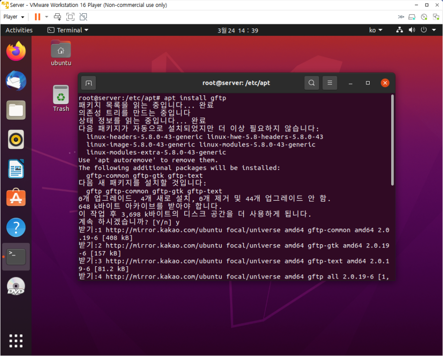Click the 'apt install gftp' command line
Screen dimensions: 443x356
(153, 98)
